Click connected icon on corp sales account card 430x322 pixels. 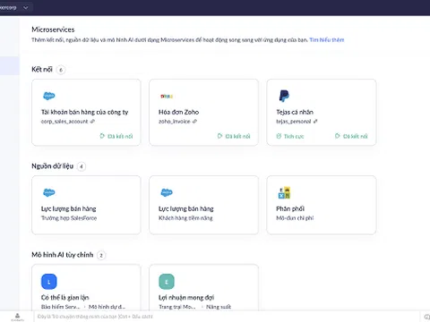102,136
